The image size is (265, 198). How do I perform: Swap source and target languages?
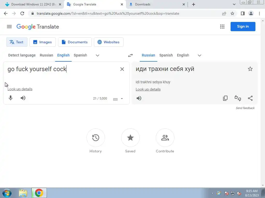tap(130, 55)
